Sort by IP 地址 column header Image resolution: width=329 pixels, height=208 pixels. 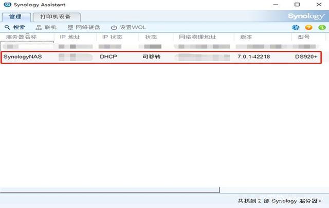[75, 37]
